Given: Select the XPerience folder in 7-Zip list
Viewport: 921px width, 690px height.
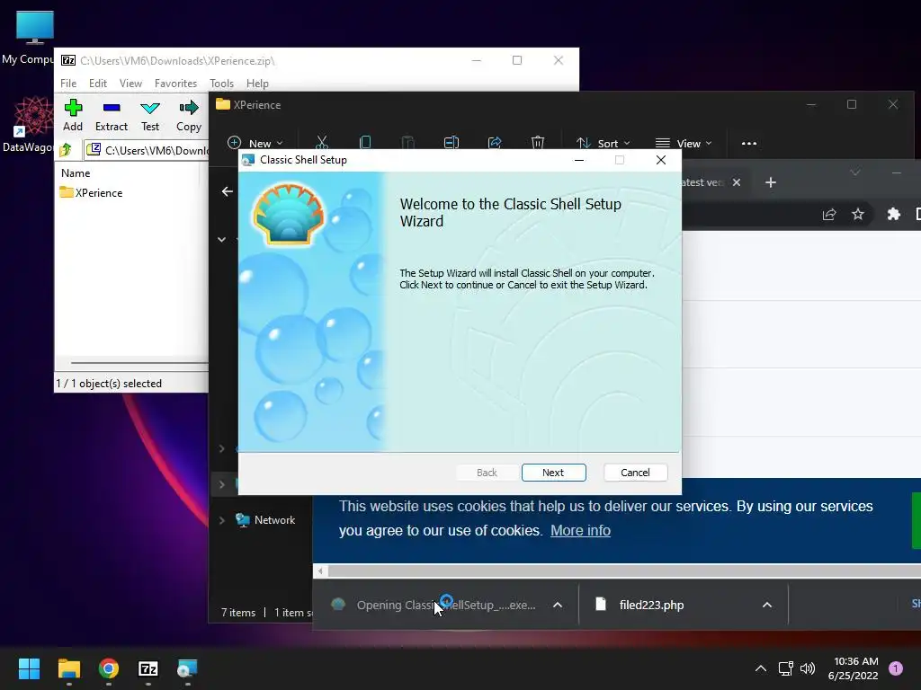Looking at the screenshot, I should pos(91,192).
